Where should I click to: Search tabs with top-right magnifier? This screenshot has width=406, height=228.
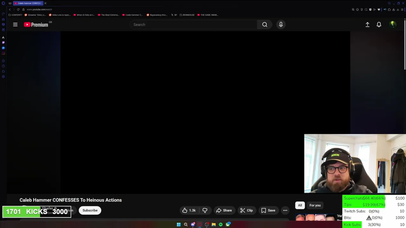point(389,3)
